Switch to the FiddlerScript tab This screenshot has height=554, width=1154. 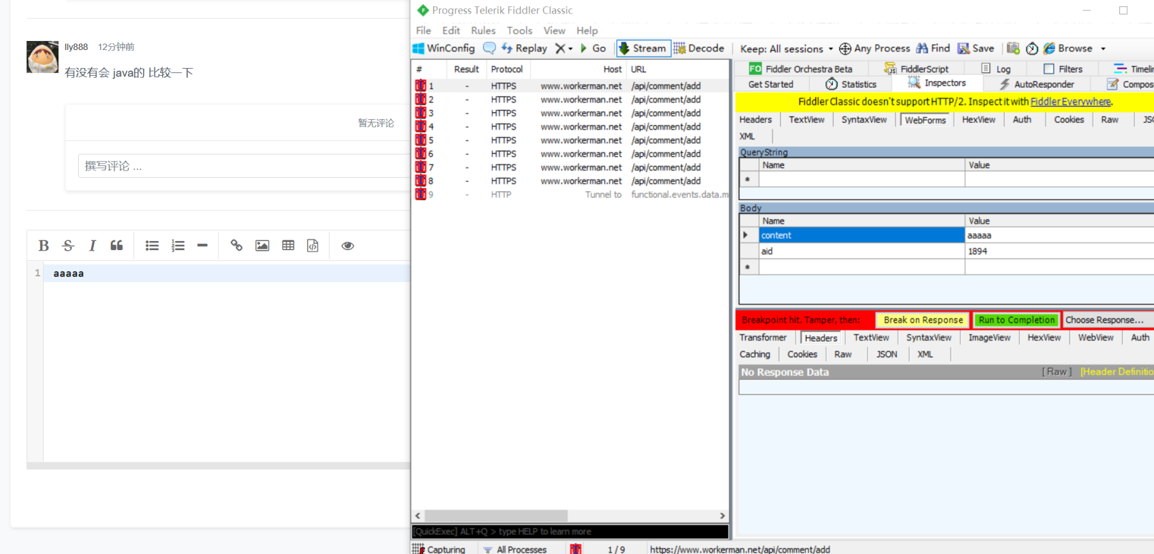point(916,69)
